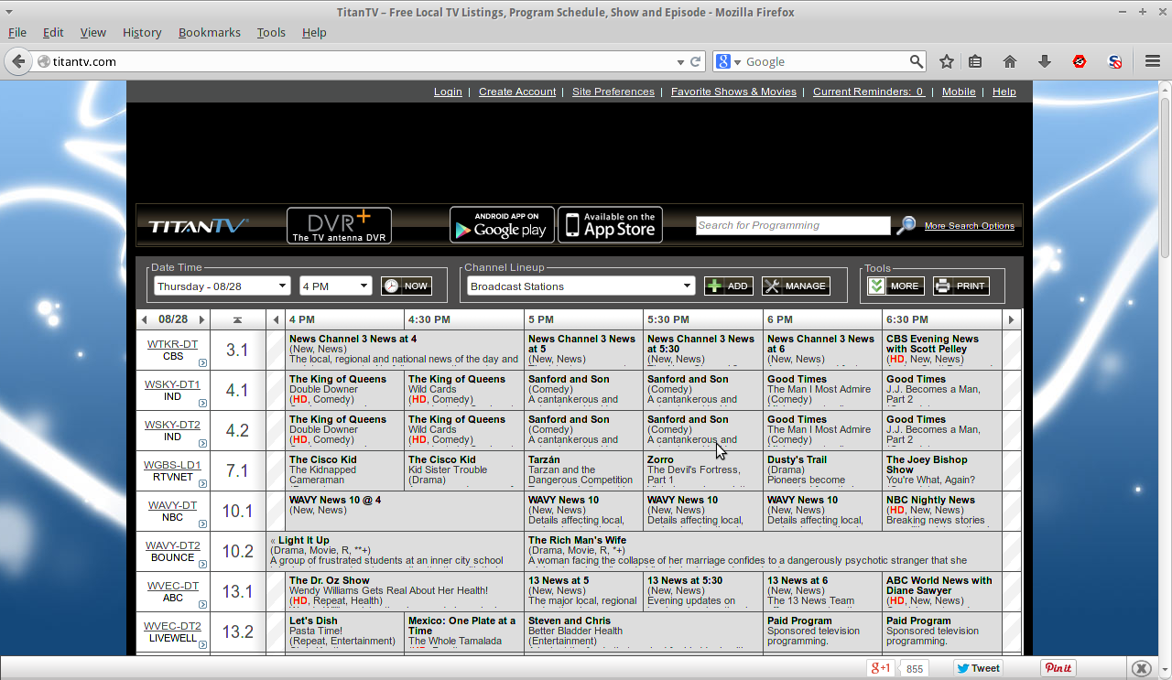This screenshot has height=680, width=1172.
Task: Click the Tweet share button
Action: click(979, 668)
